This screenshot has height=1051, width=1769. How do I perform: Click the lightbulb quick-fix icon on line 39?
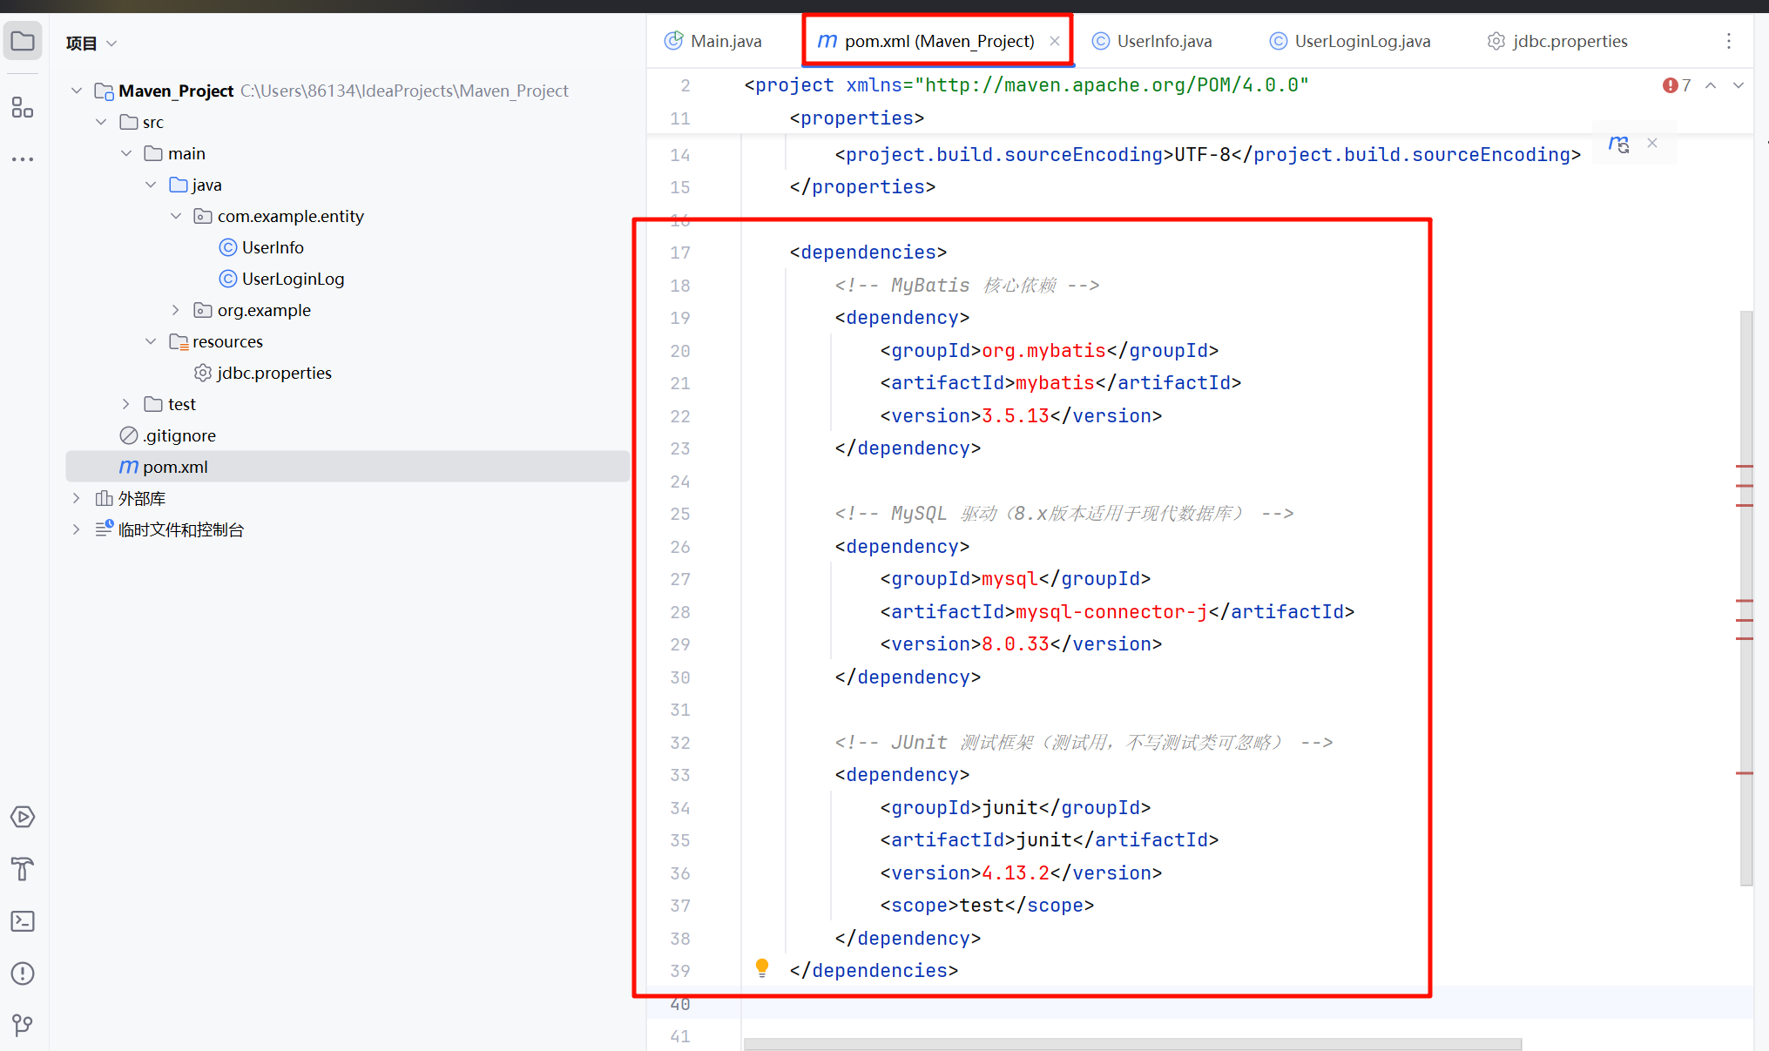tap(762, 968)
